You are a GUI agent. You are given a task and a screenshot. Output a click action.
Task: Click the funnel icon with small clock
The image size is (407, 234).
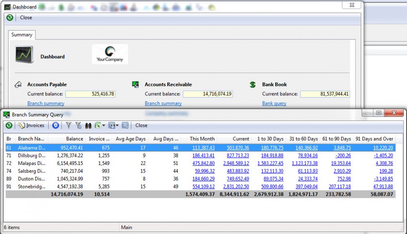tap(78, 125)
